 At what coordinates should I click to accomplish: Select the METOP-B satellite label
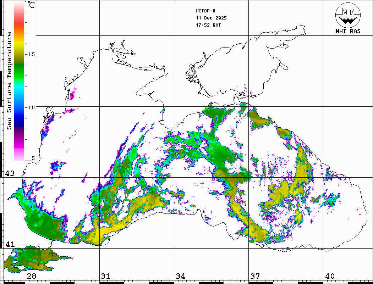[x=205, y=11]
